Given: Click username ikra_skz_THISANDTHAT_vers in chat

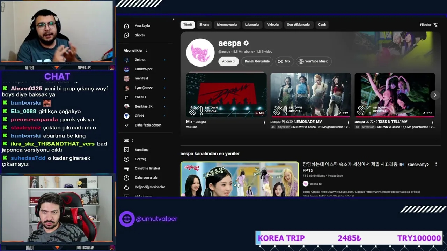Looking at the screenshot, I should (53, 144).
